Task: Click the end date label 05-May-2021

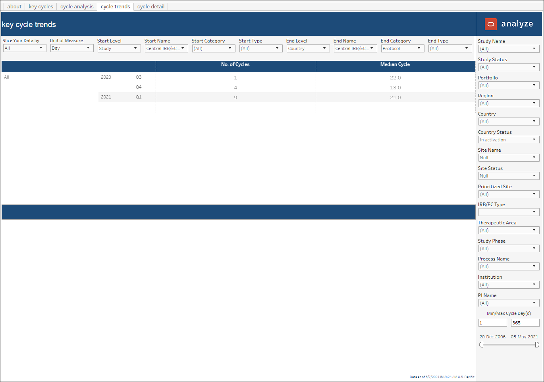Action: (525, 337)
